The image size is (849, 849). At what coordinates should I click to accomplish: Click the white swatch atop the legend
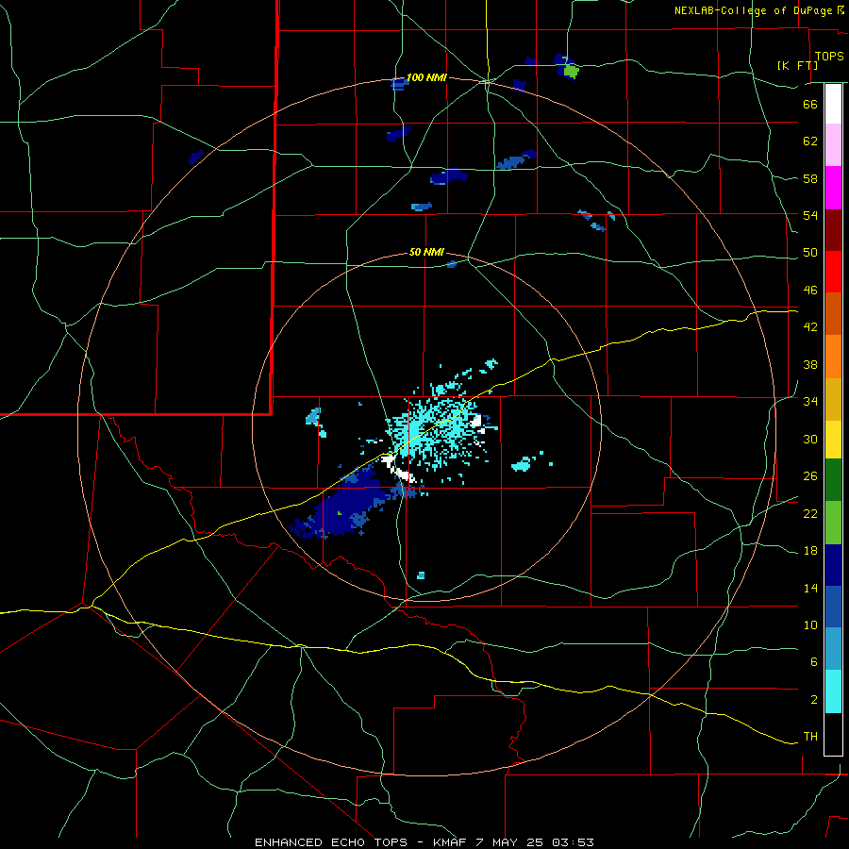pyautogui.click(x=833, y=104)
